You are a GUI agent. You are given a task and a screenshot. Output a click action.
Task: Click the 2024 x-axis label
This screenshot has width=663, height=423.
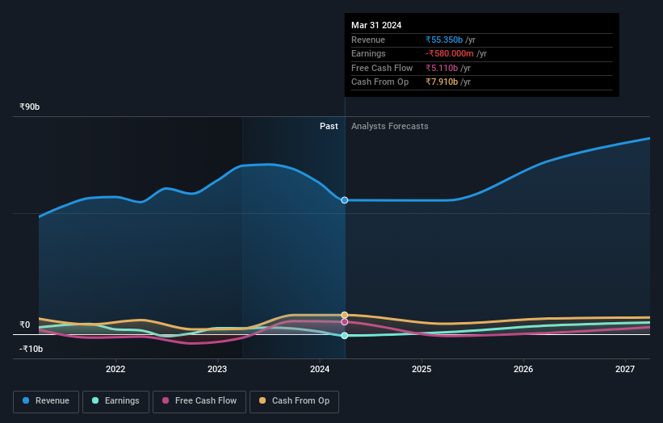pyautogui.click(x=320, y=370)
